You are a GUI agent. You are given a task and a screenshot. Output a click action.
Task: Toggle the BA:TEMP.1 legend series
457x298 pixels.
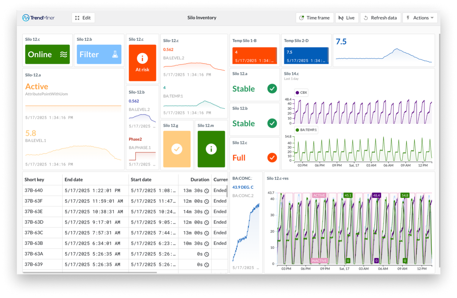[306, 130]
